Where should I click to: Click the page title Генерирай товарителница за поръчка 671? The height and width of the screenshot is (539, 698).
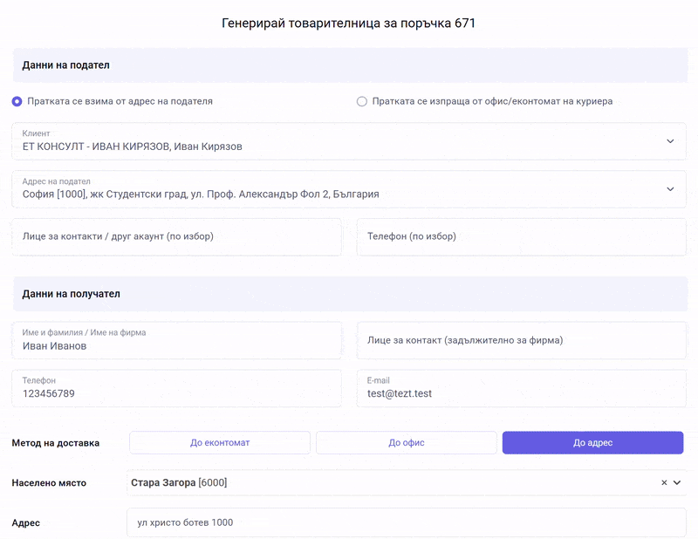[348, 24]
